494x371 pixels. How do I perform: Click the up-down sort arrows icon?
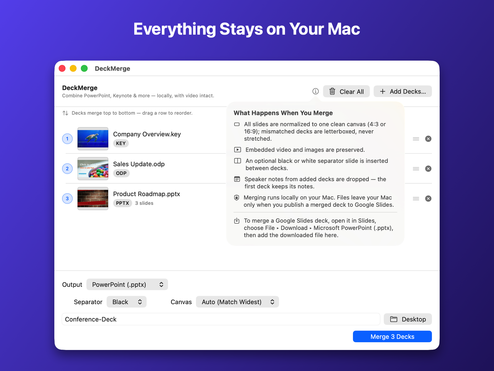coord(65,113)
